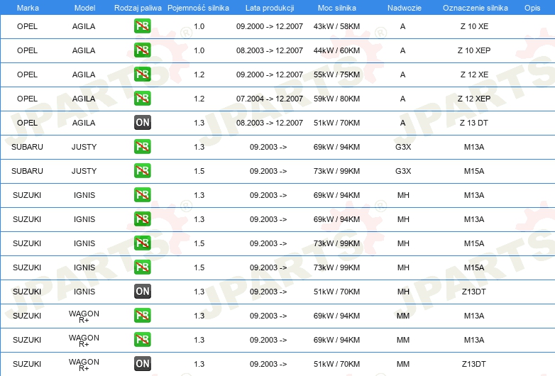This screenshot has width=555, height=376.
Task: Click JUSTY in the Subaru 1.3 row
Action: [x=84, y=147]
